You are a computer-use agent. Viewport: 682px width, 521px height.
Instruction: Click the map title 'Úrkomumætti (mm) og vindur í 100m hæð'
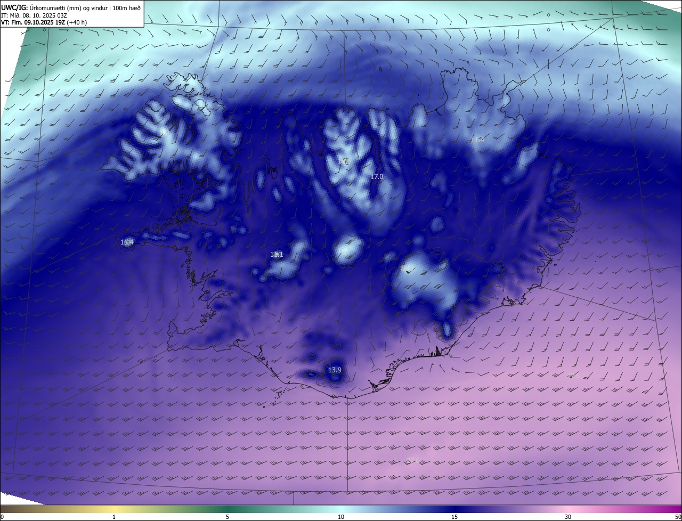85,7
